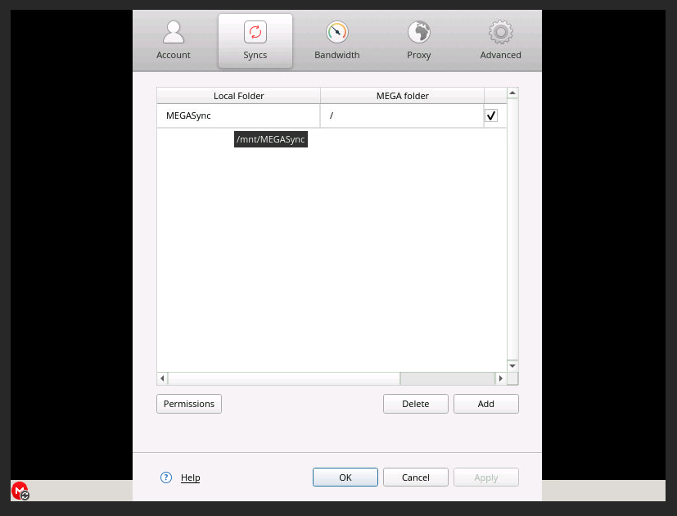Viewport: 677px width, 516px height.
Task: Click the horizontal scrollbar left arrow
Action: pyautogui.click(x=162, y=378)
